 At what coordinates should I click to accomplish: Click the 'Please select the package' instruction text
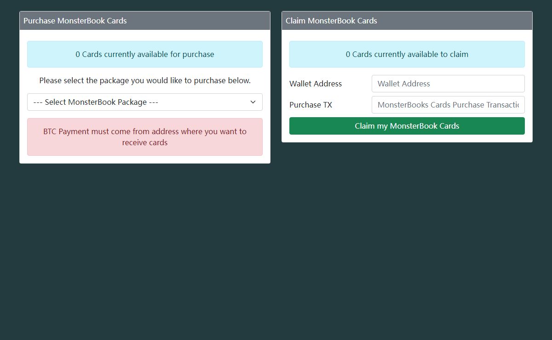click(x=144, y=80)
